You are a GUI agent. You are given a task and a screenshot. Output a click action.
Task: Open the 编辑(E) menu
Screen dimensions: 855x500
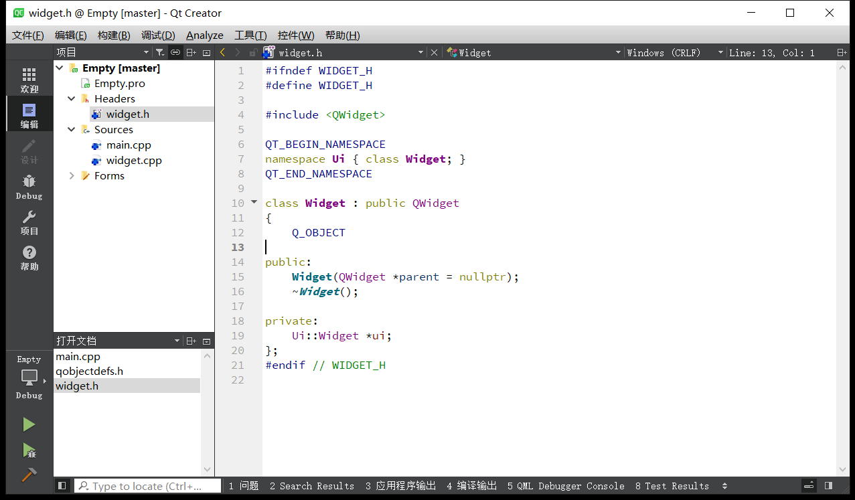(70, 35)
